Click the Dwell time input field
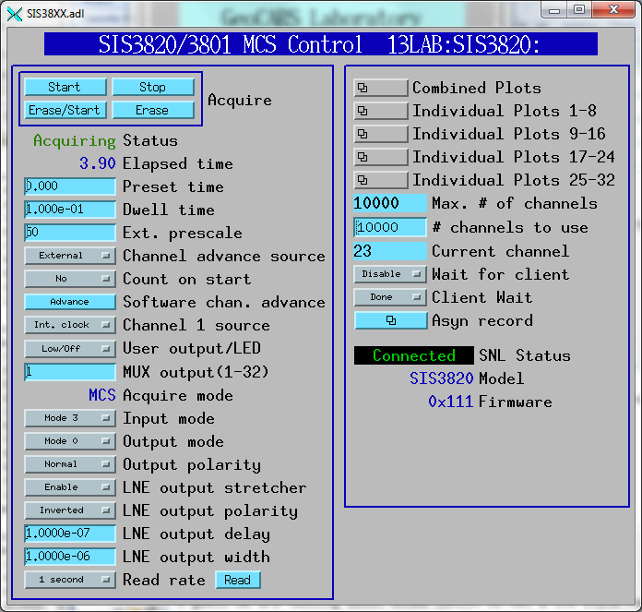Image resolution: width=642 pixels, height=612 pixels. (69, 210)
